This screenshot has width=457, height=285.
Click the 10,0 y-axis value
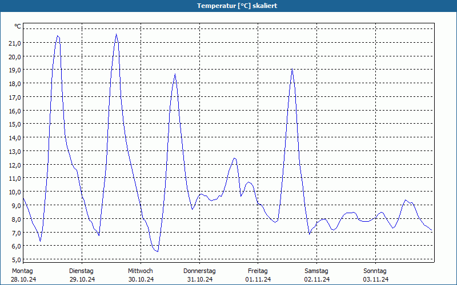tap(15, 192)
